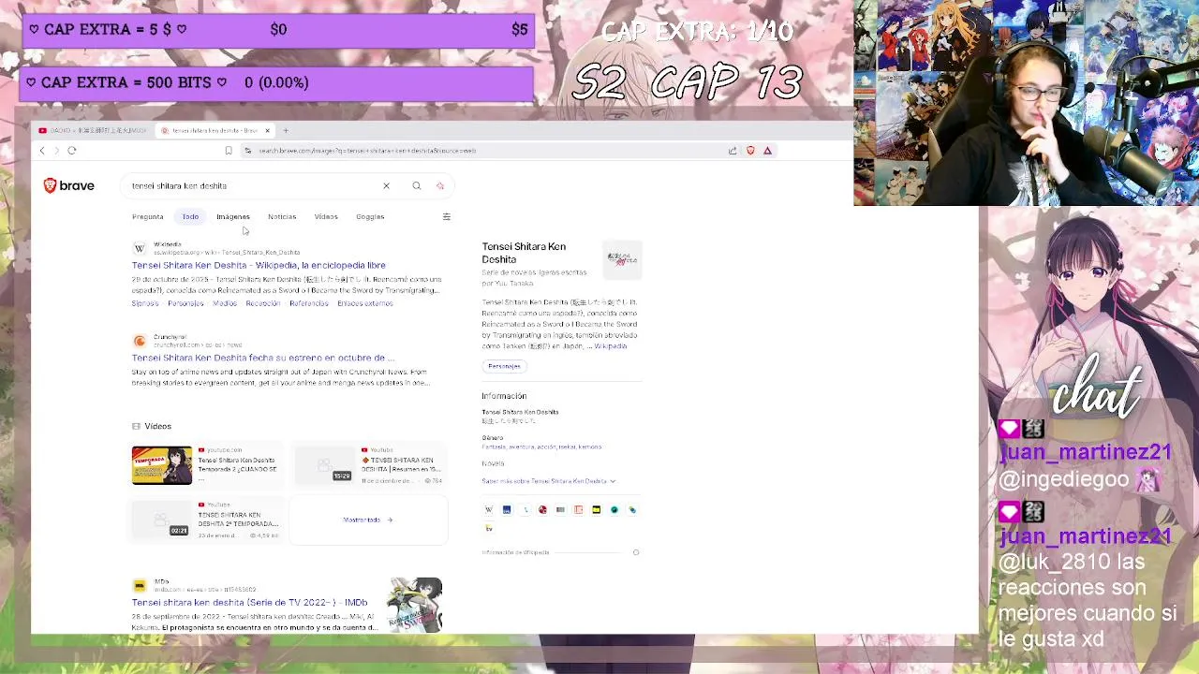Open the Wikipedia enciclopedia libre result

coord(259,265)
